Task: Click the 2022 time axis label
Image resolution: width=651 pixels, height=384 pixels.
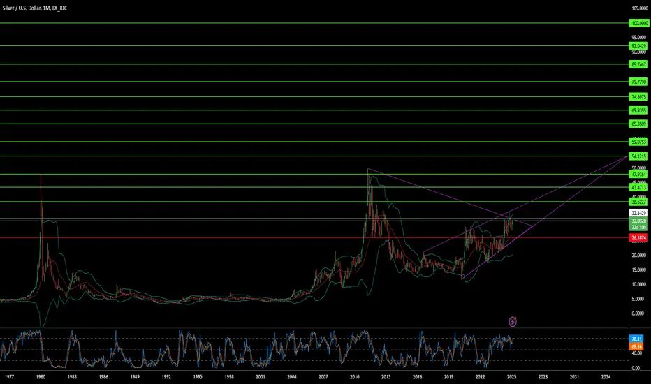Action: coord(480,377)
